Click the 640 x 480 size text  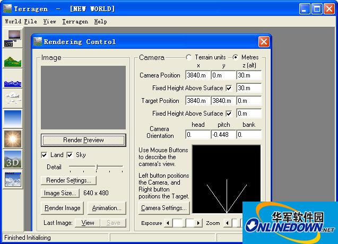tap(96, 193)
